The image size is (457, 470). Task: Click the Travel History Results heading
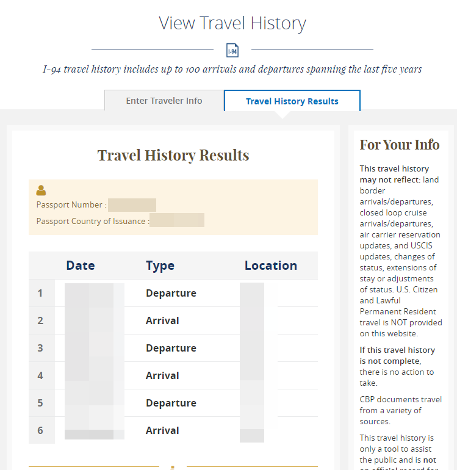point(173,155)
